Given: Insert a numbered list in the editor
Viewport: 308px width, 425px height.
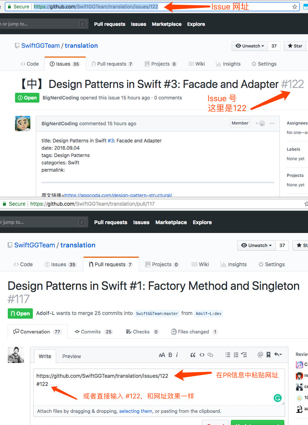Looking at the screenshot, I should 236,355.
